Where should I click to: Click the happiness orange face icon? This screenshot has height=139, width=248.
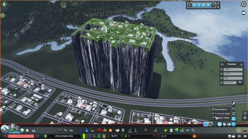coord(194,136)
